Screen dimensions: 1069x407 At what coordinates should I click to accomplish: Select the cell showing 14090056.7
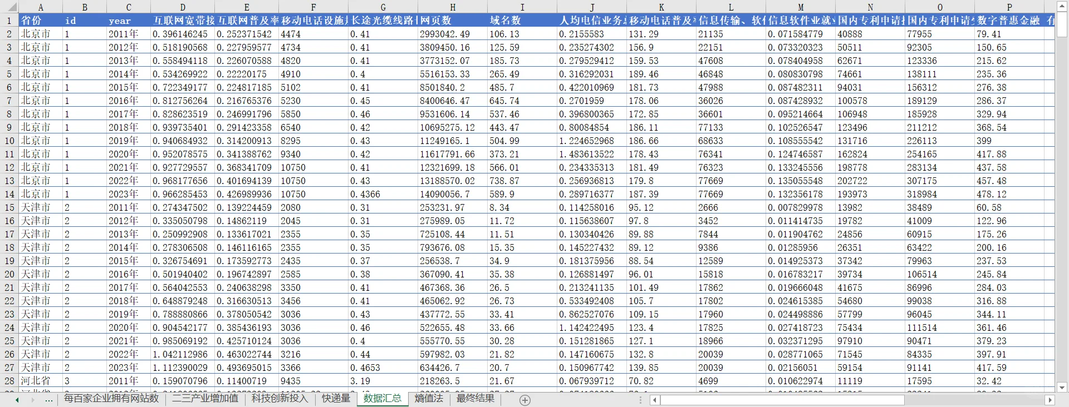point(453,194)
